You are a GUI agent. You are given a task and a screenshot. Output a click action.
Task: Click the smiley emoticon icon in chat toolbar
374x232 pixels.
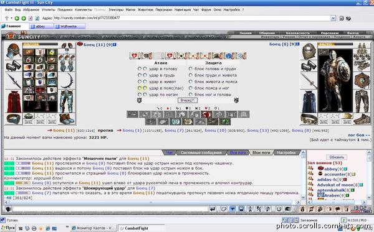click(279, 209)
